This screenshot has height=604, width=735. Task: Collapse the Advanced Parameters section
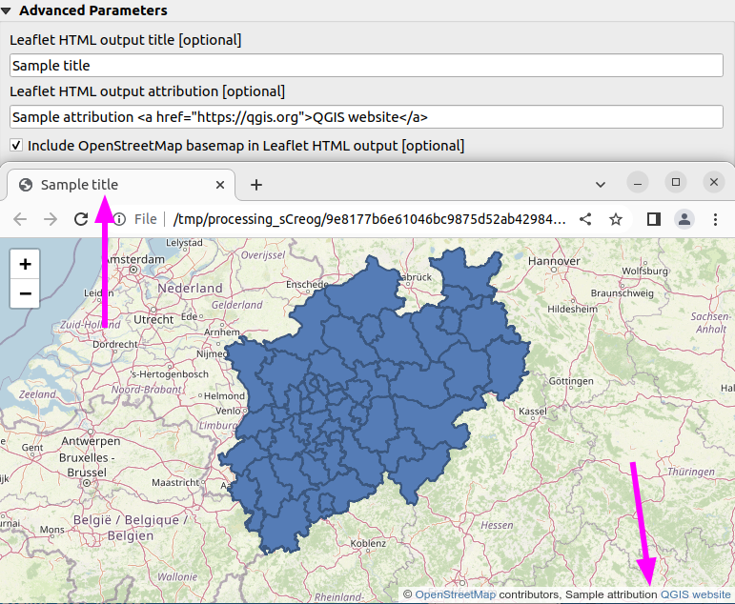[x=8, y=10]
